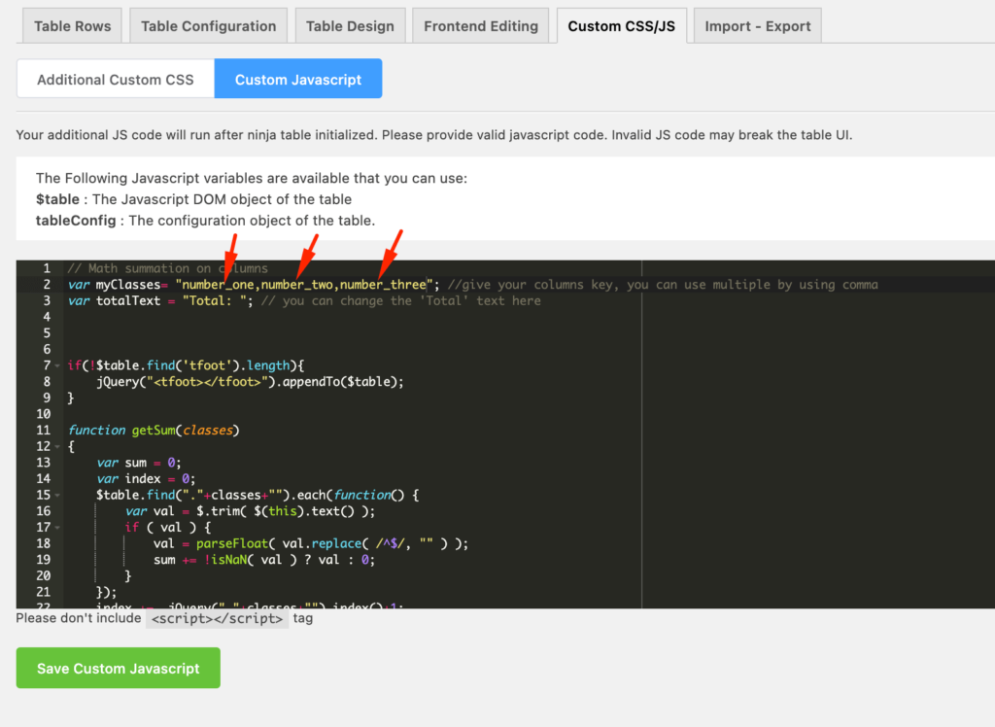Viewport: 995px width, 727px height.
Task: Collapse the if block fold arrow at line 7
Action: (x=58, y=365)
